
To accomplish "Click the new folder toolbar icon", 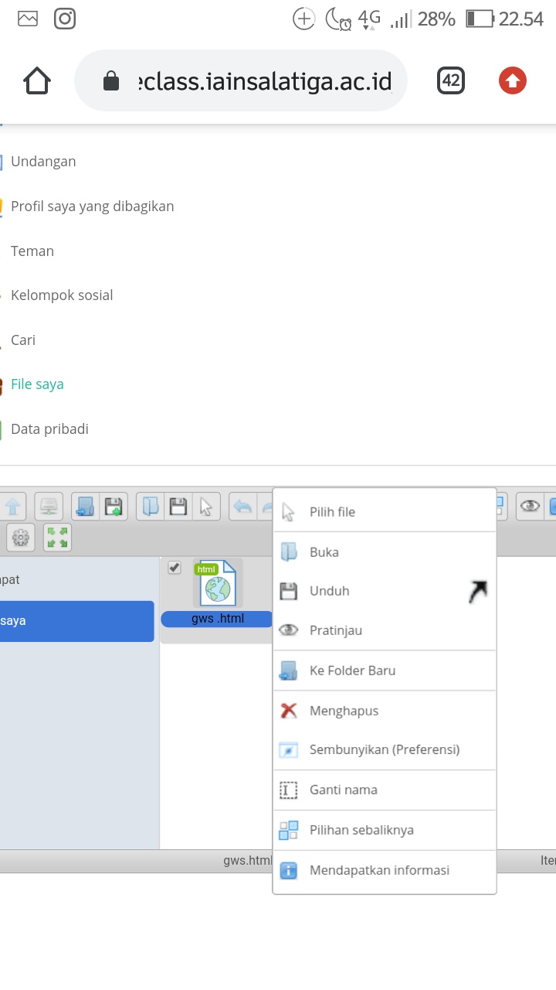I will tap(85, 507).
